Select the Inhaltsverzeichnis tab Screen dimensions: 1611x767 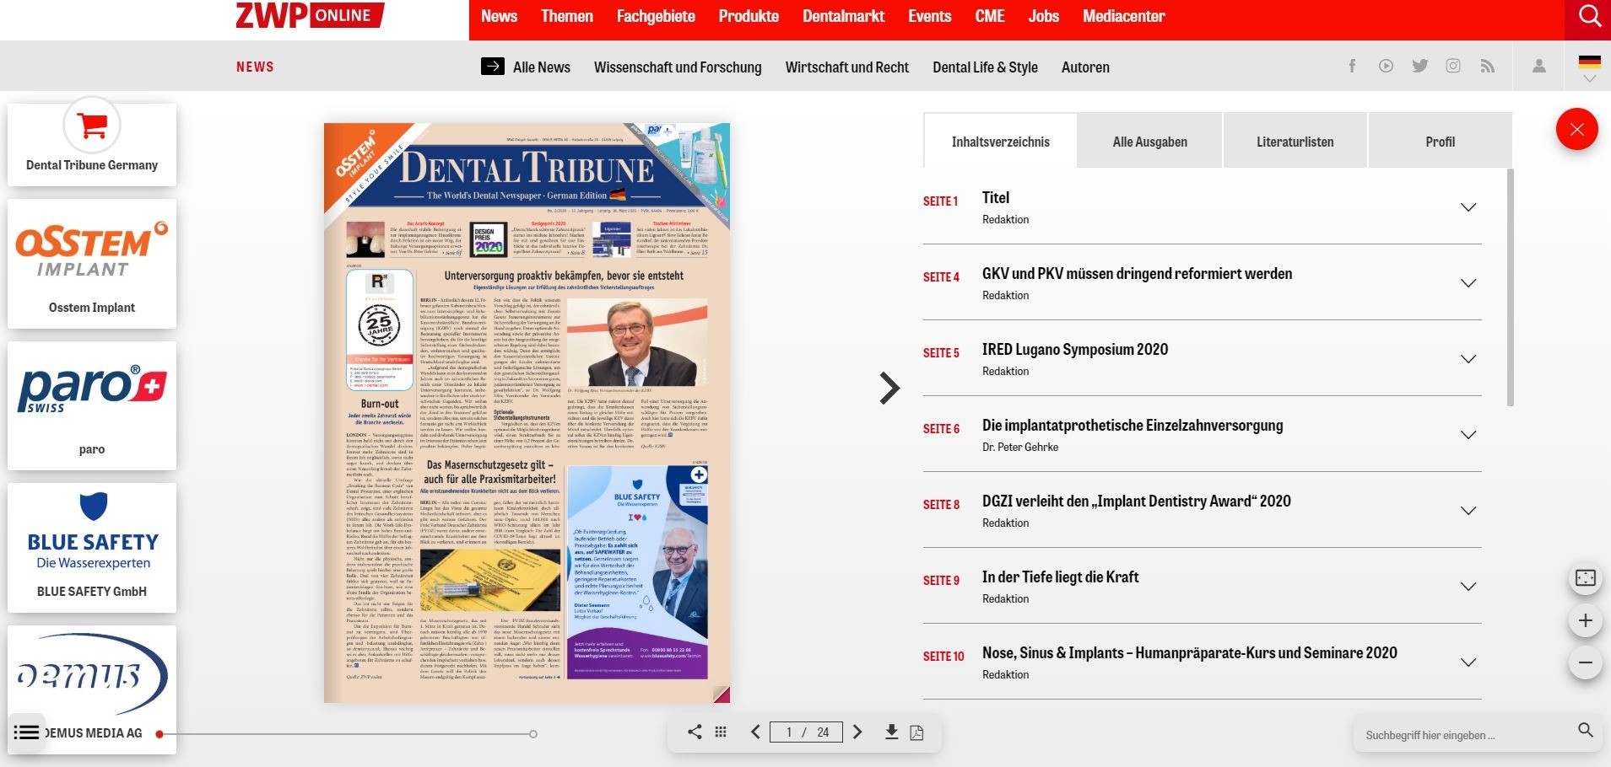click(x=1000, y=141)
